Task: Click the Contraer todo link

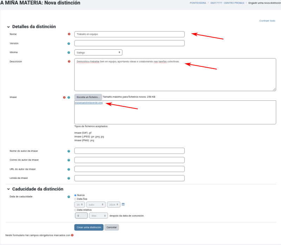Action: 267,21
